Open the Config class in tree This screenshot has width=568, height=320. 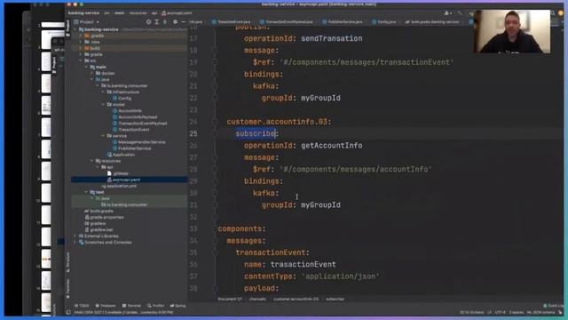click(x=122, y=99)
